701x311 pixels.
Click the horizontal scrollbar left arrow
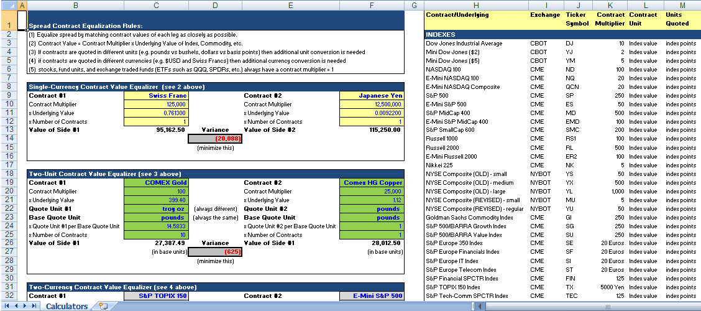pos(480,307)
